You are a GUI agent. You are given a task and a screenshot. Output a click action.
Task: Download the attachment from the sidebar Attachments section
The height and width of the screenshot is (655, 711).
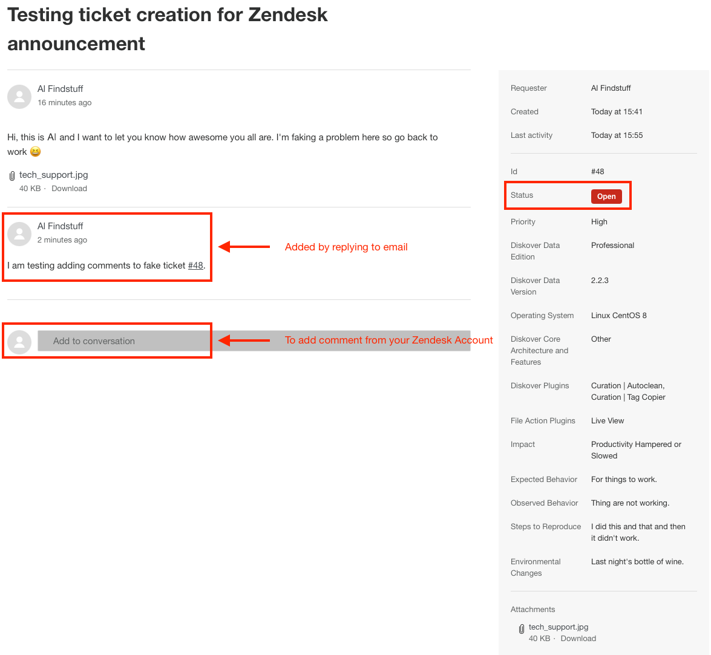578,639
